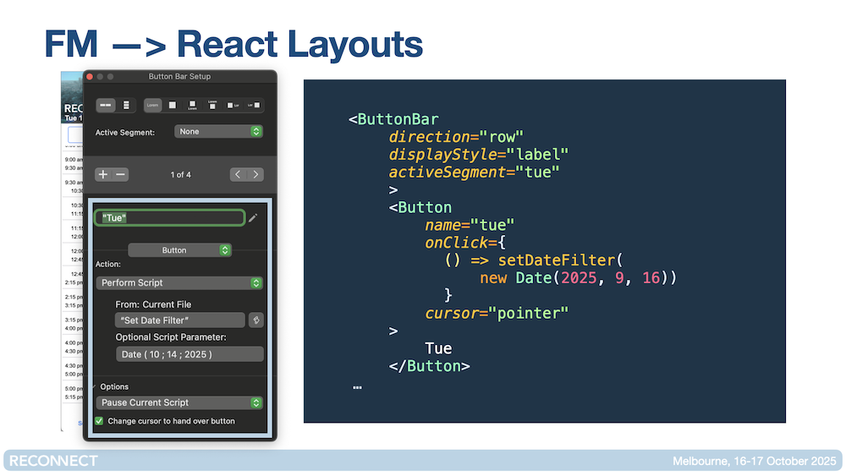The width and height of the screenshot is (846, 476).
Task: Choose the text-only label display style
Action: pos(152,106)
